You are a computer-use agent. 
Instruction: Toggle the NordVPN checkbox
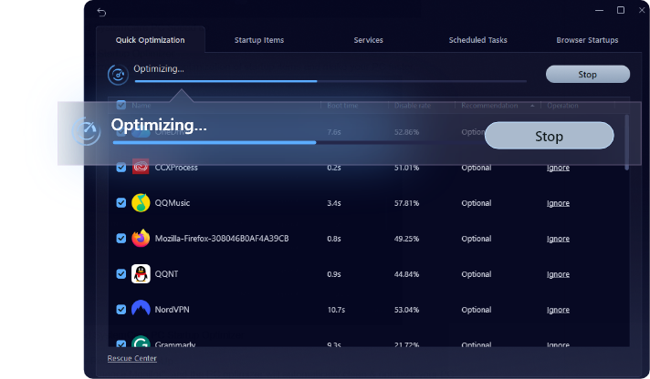121,310
